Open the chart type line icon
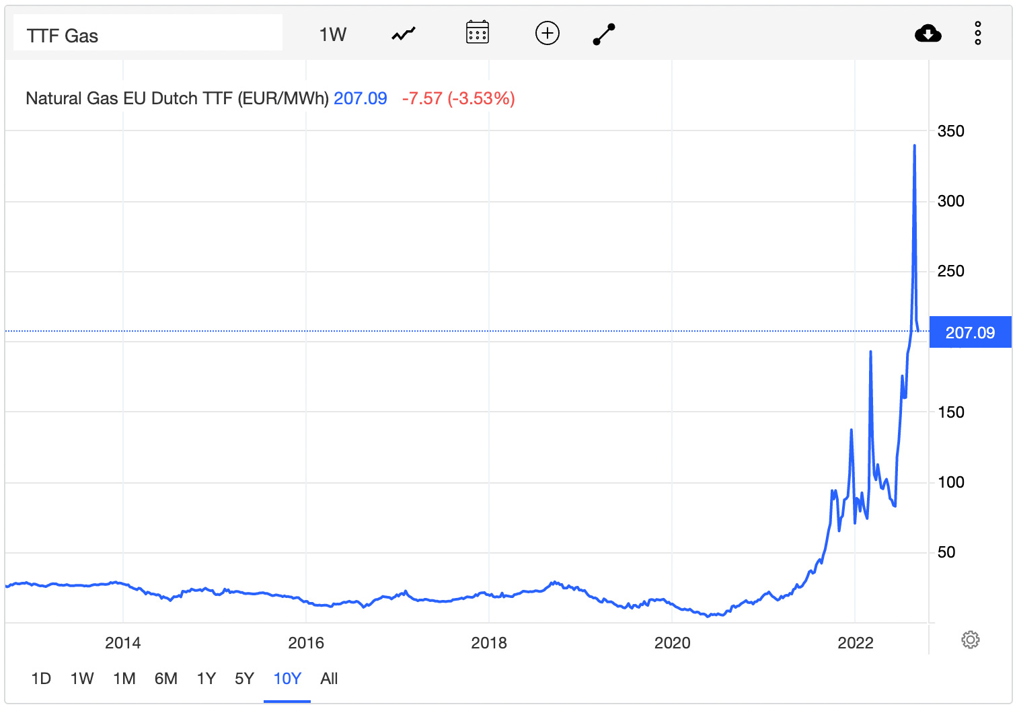The image size is (1017, 713). coord(404,34)
